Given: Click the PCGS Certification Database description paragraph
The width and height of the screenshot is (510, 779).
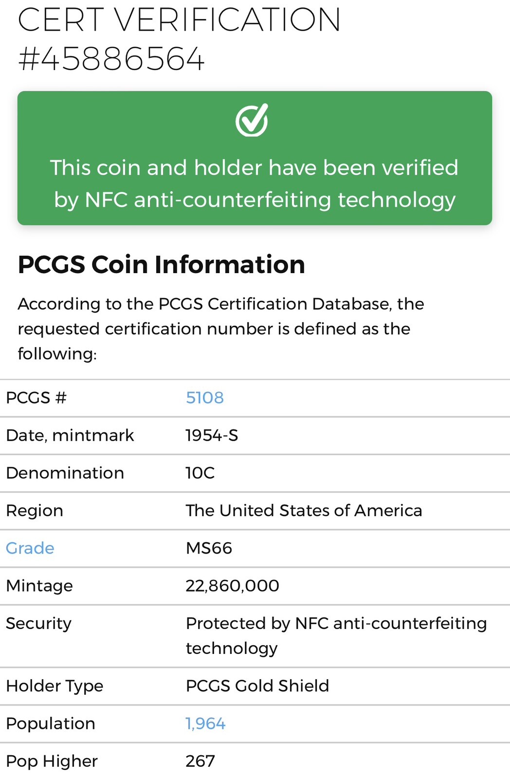Looking at the screenshot, I should pos(221,329).
